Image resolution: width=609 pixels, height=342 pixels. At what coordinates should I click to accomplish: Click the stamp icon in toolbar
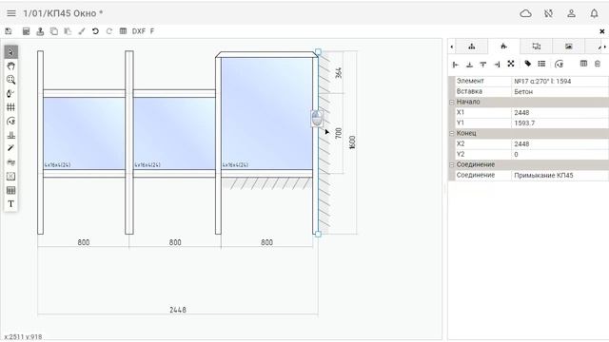pos(40,31)
